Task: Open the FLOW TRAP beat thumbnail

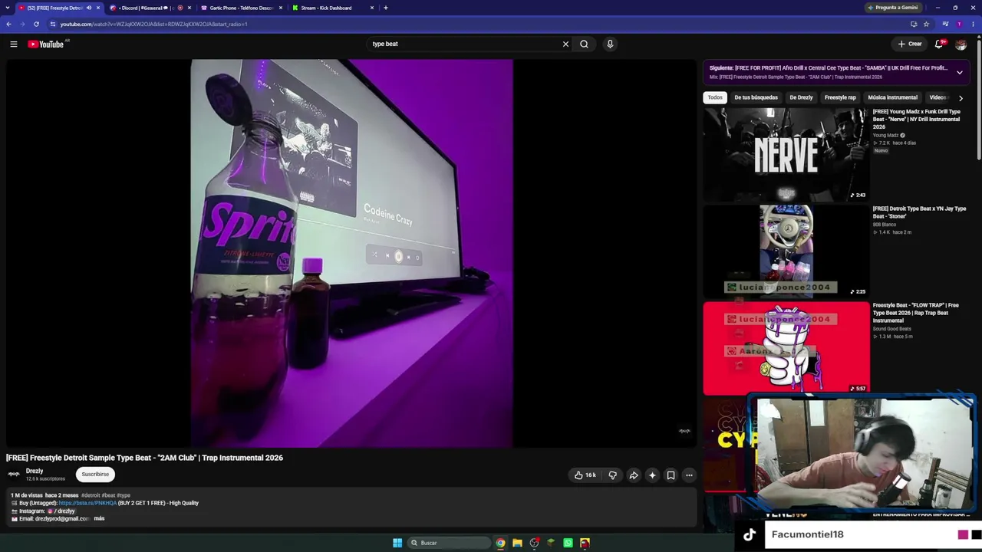Action: click(786, 348)
